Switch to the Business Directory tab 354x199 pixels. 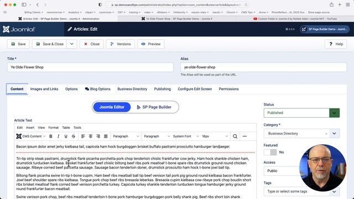pos(132,89)
